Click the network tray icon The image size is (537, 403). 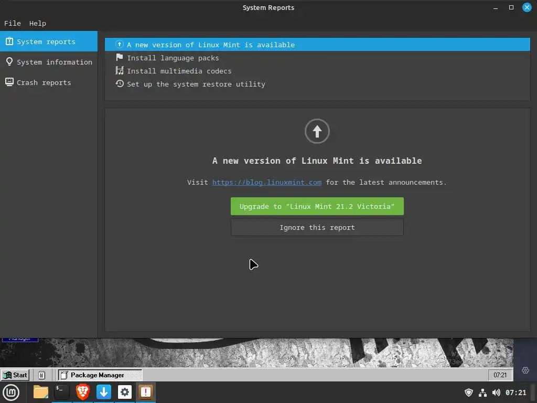482,393
